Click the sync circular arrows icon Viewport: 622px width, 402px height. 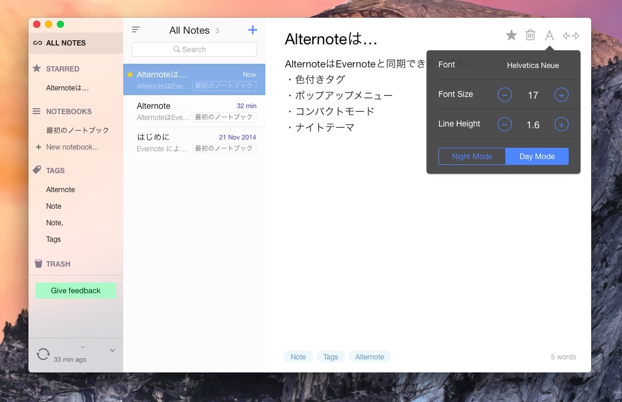[x=43, y=354]
